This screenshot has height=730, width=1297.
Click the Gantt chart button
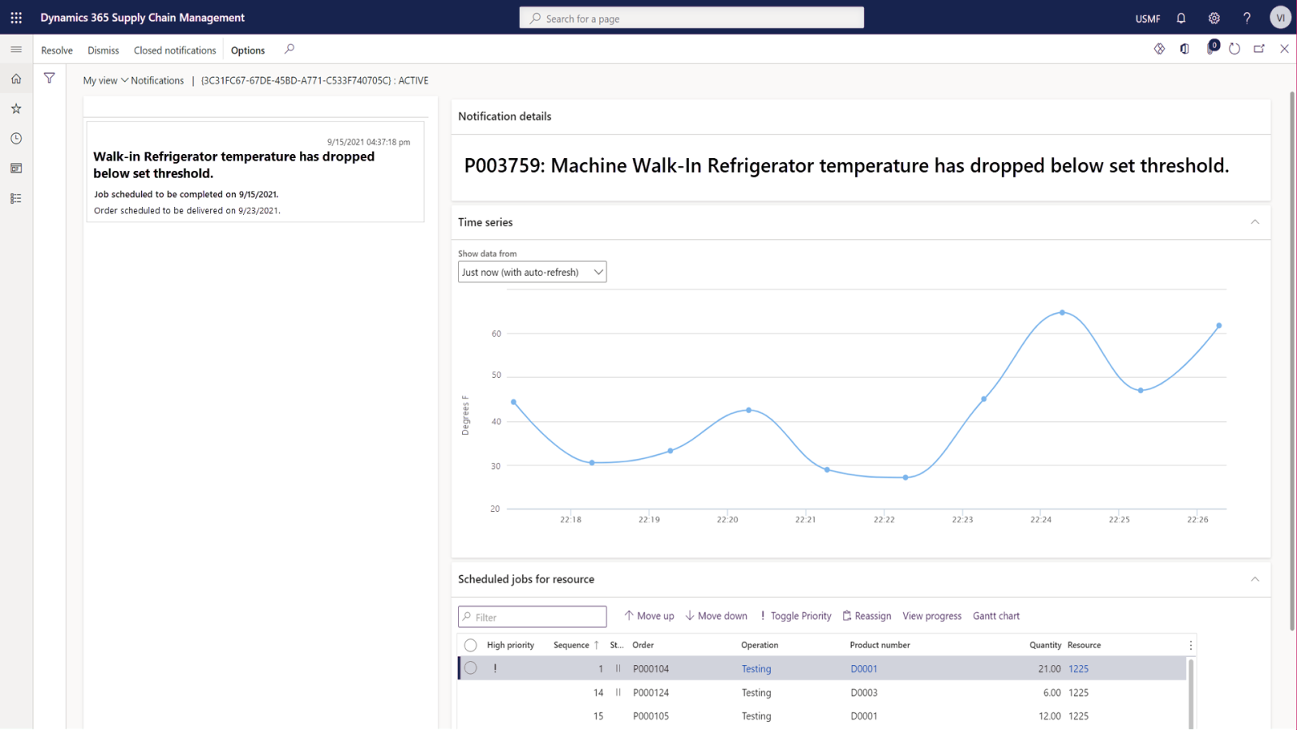click(996, 616)
